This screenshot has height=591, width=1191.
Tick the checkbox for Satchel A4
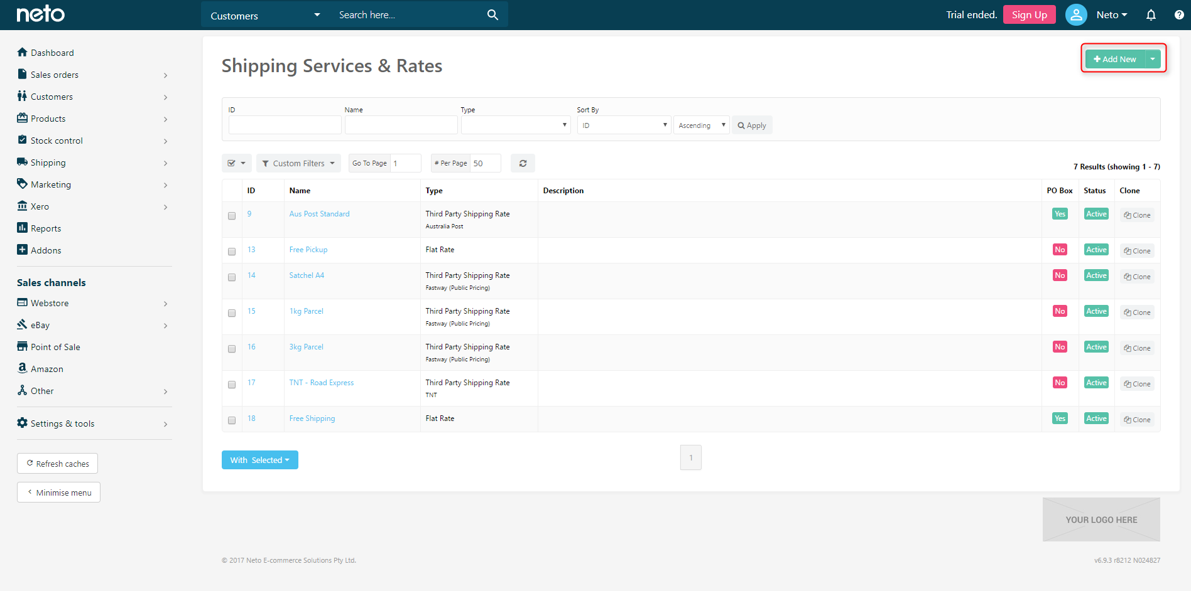[232, 277]
